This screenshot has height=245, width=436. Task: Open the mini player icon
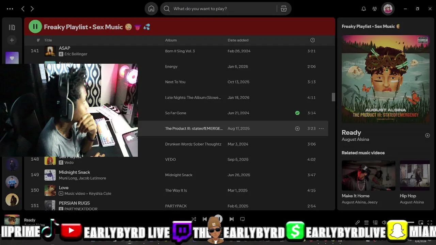pos(421,223)
